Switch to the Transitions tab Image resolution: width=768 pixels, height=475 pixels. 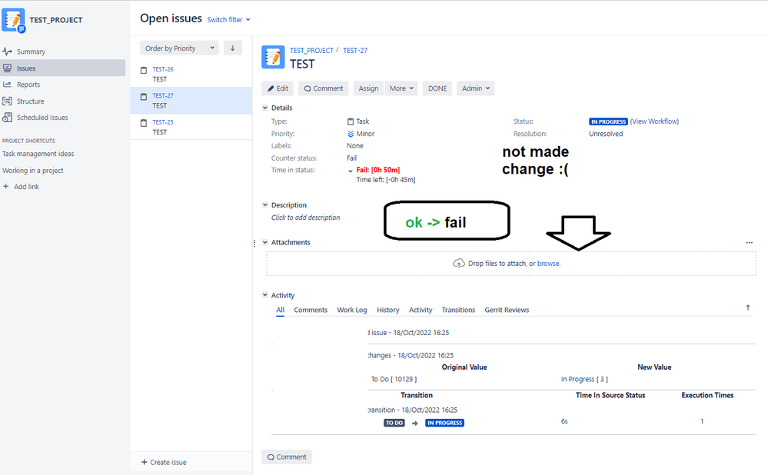[458, 310]
